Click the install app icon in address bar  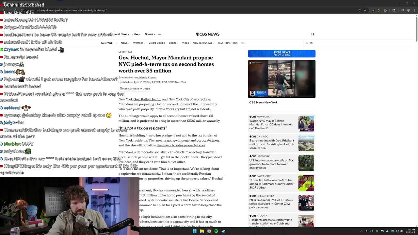360,10
